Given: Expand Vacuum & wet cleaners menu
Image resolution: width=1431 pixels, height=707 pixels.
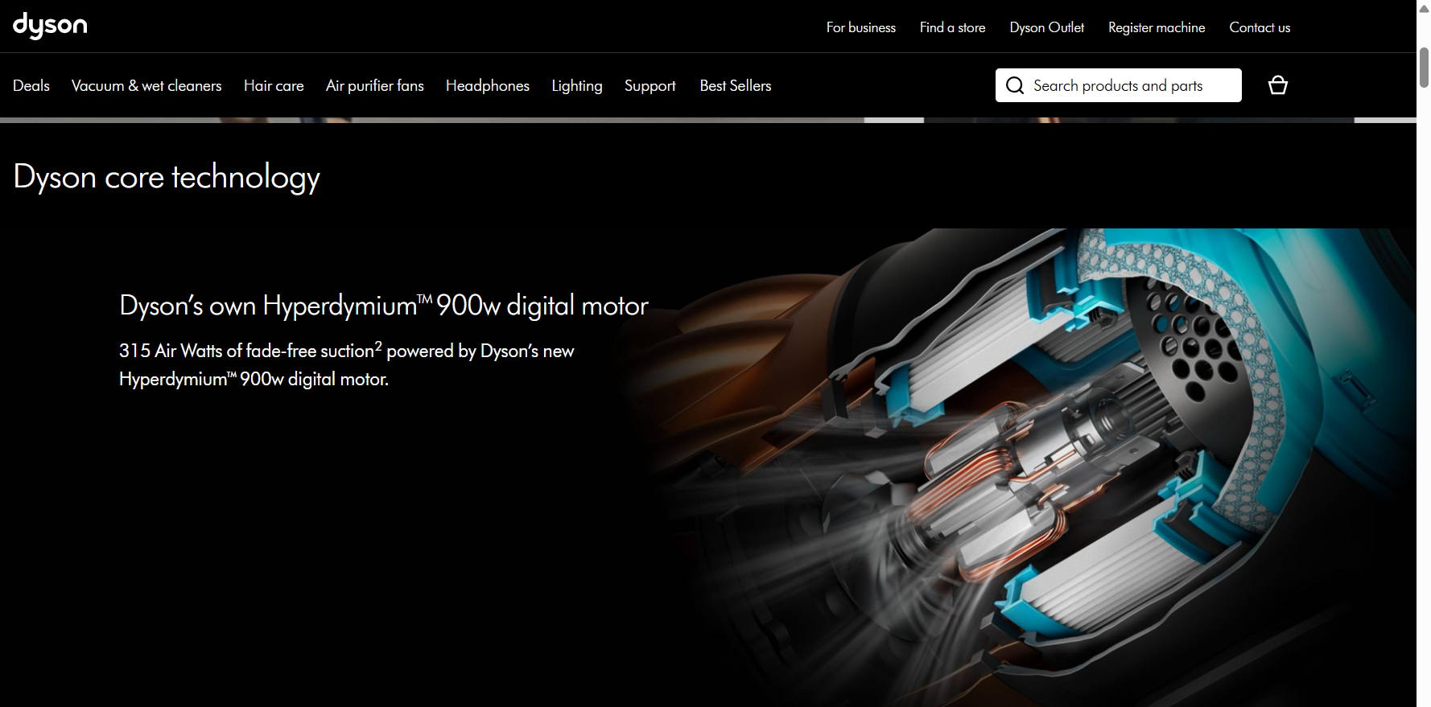Looking at the screenshot, I should [x=146, y=85].
